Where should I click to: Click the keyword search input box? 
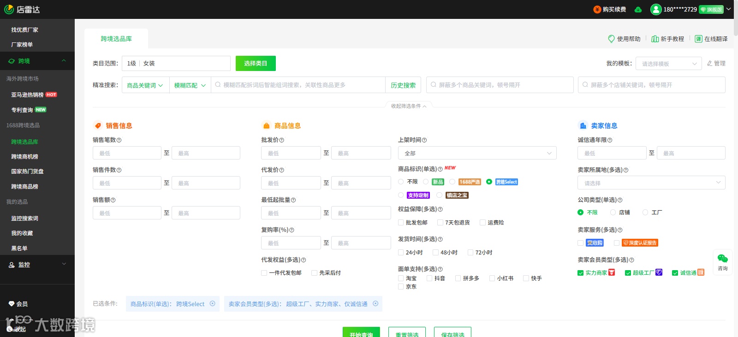298,85
